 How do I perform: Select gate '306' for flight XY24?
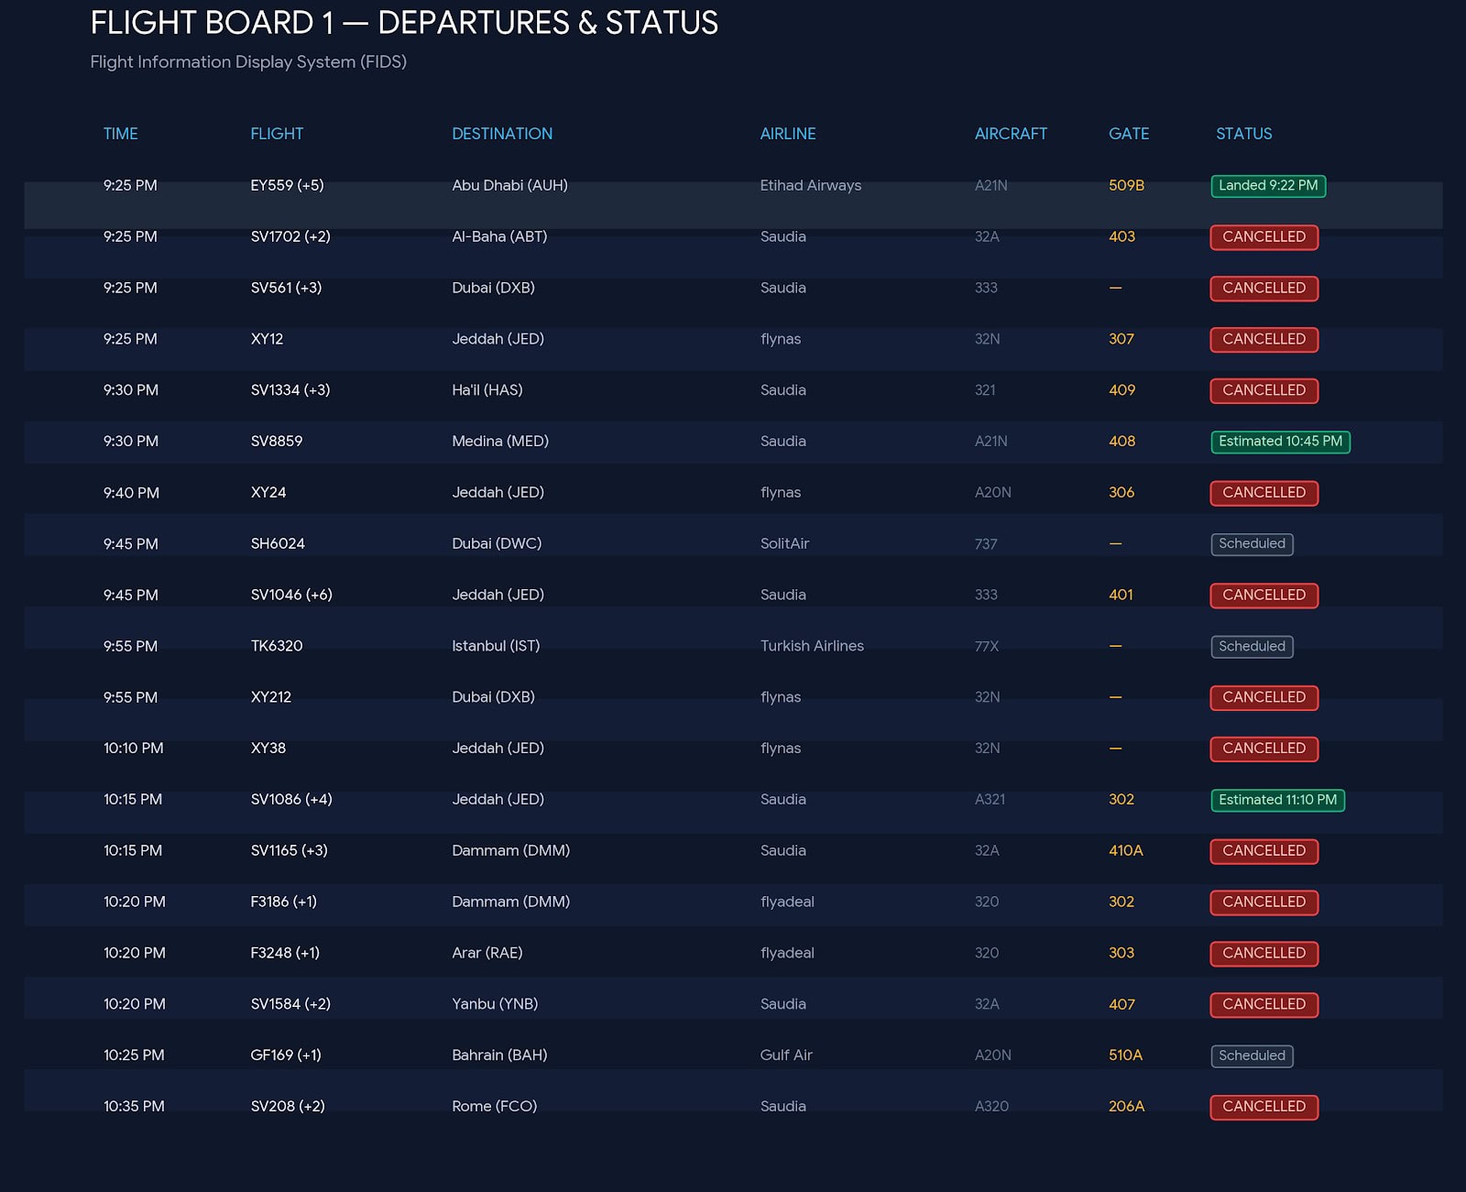coord(1121,492)
